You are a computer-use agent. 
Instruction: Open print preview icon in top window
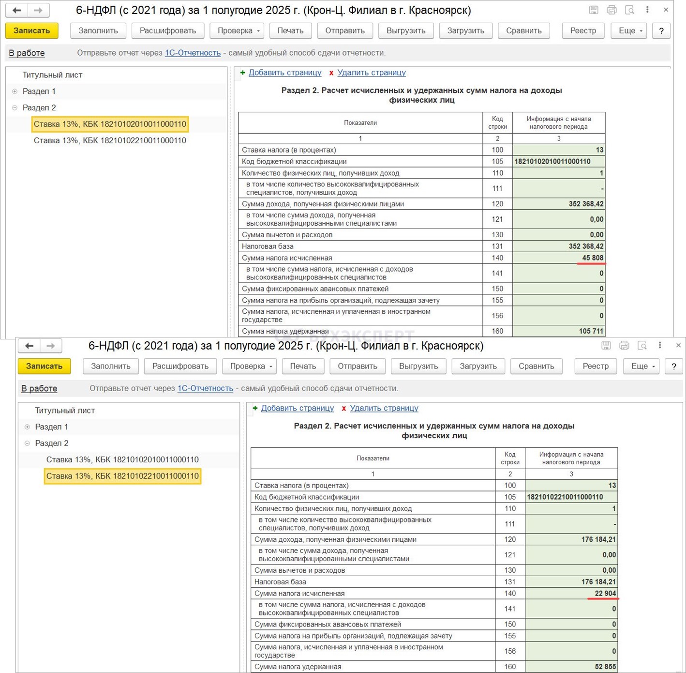(629, 10)
